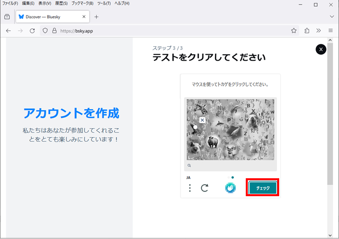Minimize the Firefox window
Screen dimensions: 339x239
pos(300,4)
